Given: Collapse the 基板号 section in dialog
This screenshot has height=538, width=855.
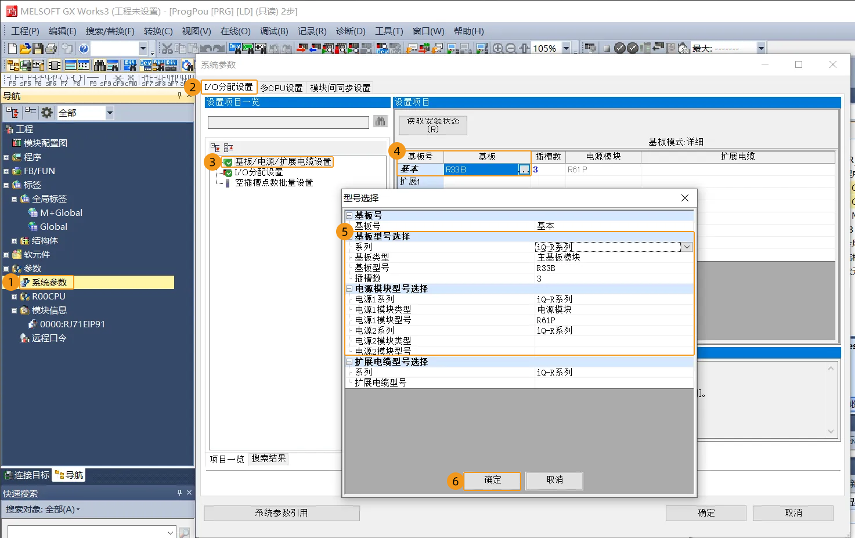Looking at the screenshot, I should click(x=349, y=215).
